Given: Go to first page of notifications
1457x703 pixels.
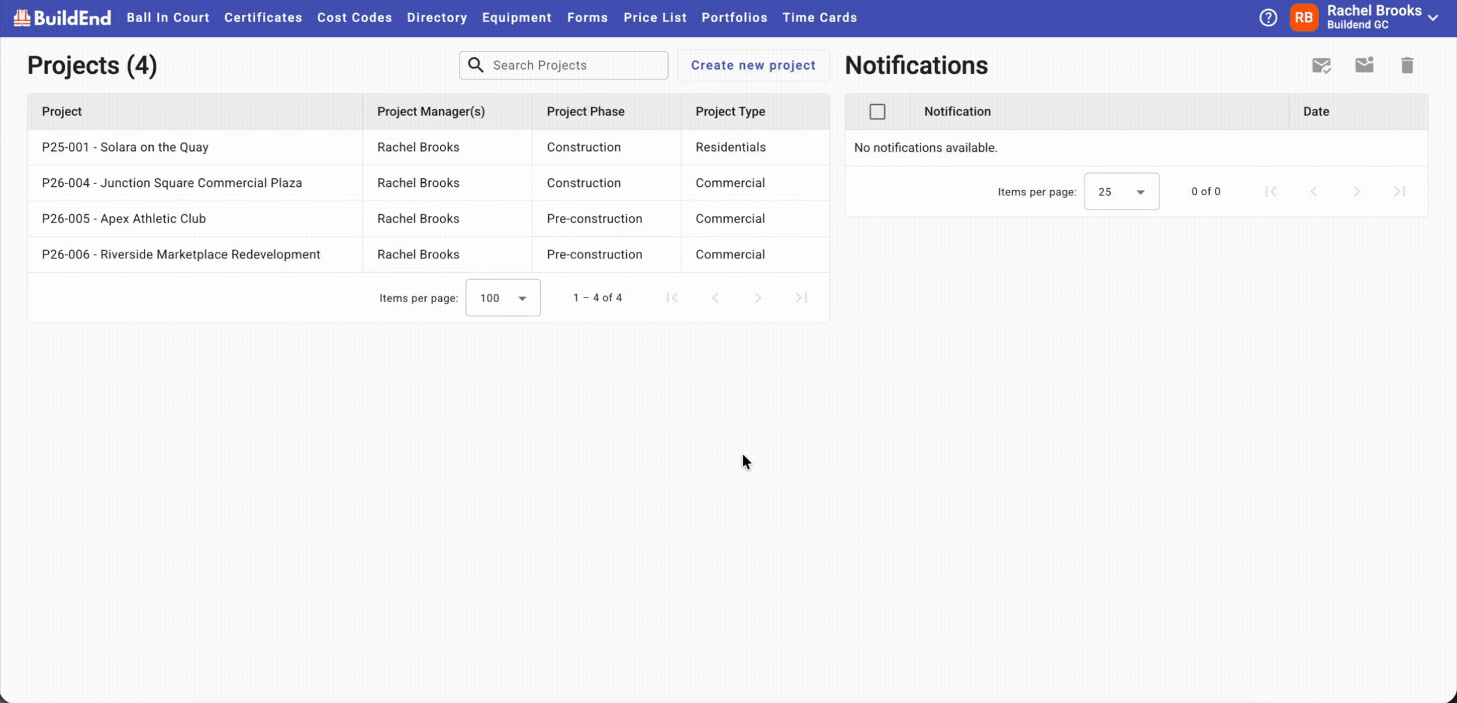Looking at the screenshot, I should click(x=1271, y=191).
